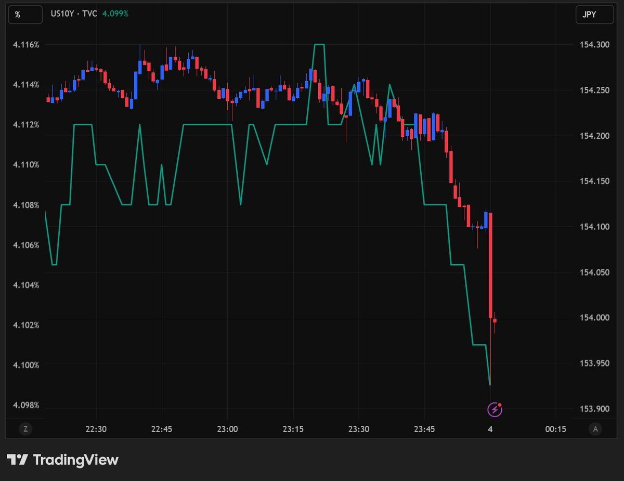
Task: Select the tall red candle at midnight
Action: (490, 265)
